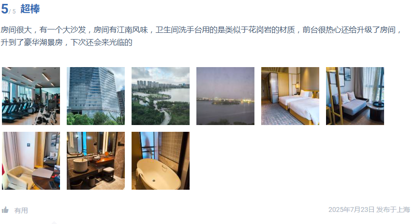
Task: Open the daytime lake park view photo
Action: (161, 96)
